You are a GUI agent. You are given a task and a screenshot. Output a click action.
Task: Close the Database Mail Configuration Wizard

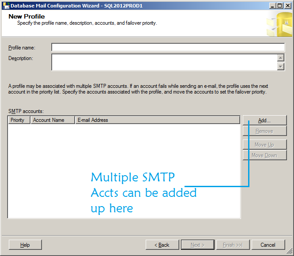[287, 6]
